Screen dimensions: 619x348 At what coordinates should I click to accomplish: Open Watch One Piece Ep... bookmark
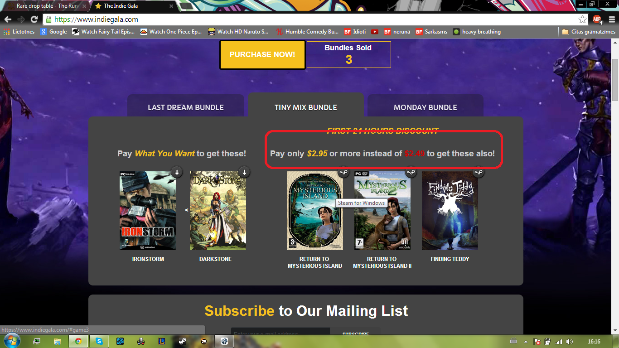[x=171, y=32]
